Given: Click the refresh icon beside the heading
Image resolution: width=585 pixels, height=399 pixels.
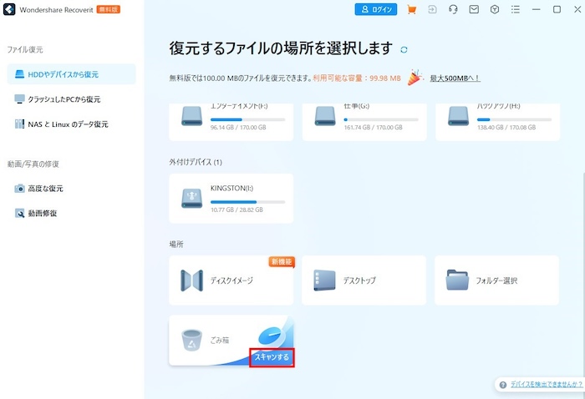Looking at the screenshot, I should click(x=404, y=49).
